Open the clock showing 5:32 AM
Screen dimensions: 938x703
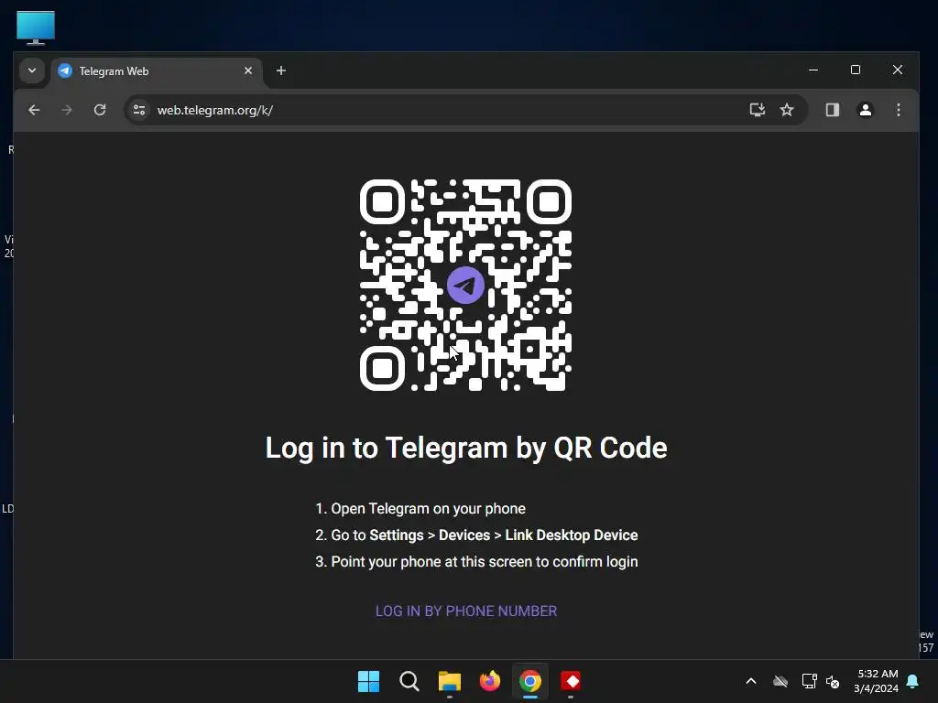(877, 681)
